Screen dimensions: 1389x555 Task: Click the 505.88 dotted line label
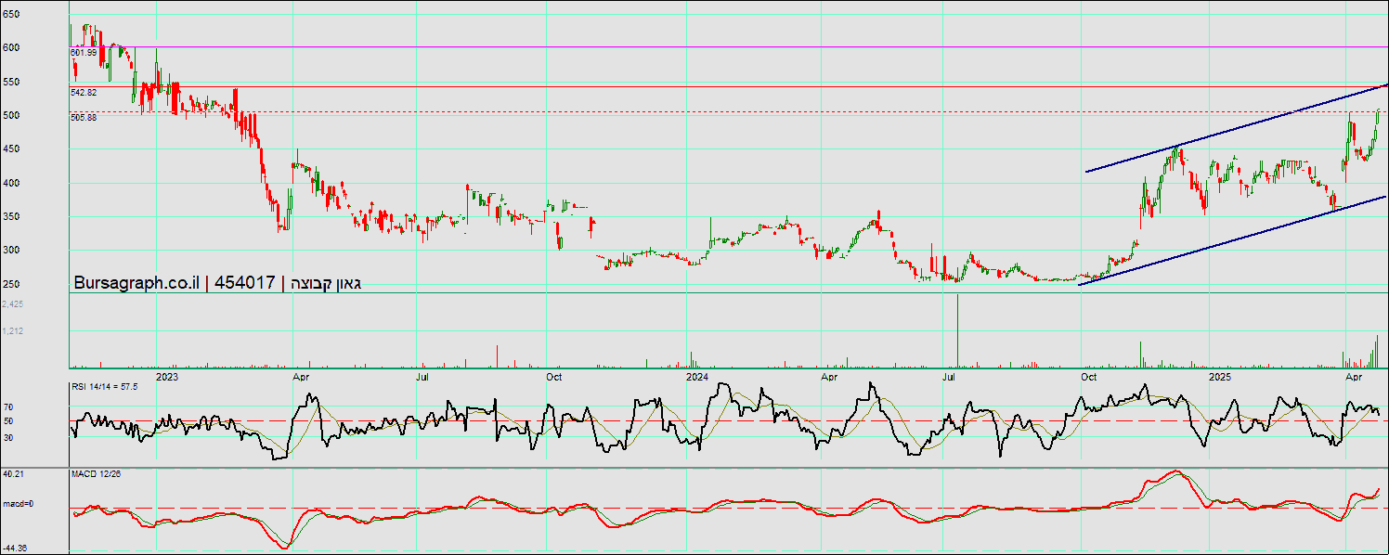tap(84, 118)
